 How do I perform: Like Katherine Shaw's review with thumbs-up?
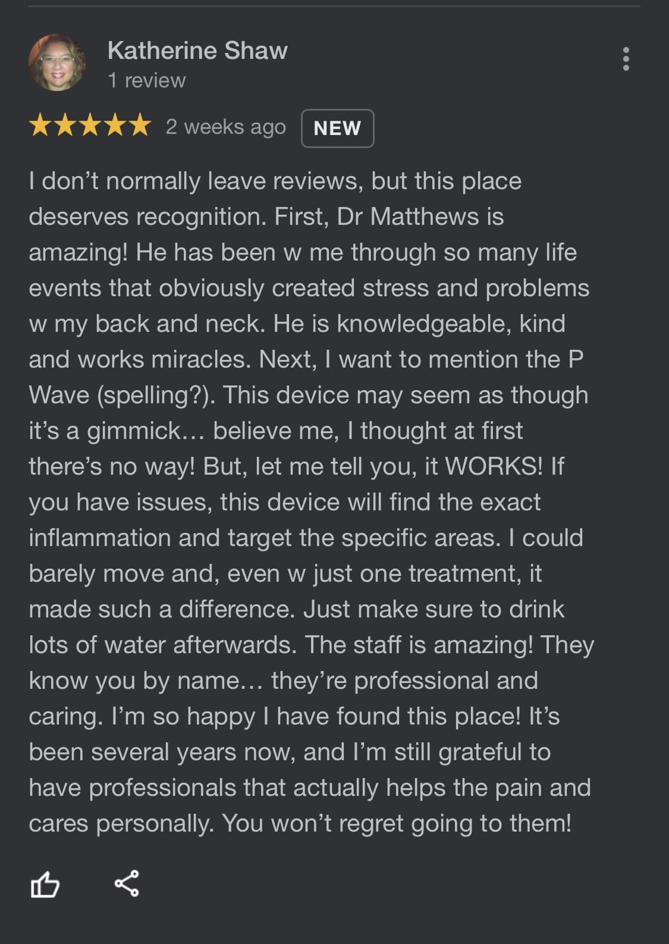pyautogui.click(x=45, y=884)
